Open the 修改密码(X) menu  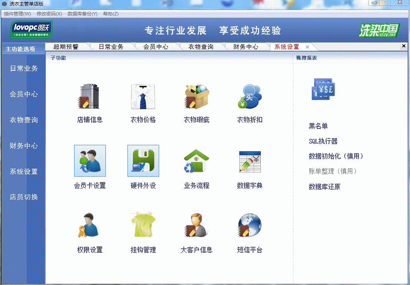(49, 14)
